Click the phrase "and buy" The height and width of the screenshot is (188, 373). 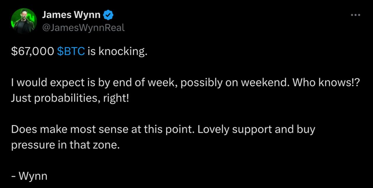(x=295, y=130)
